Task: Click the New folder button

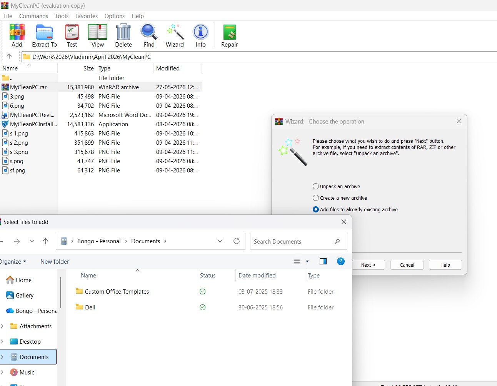Action: (x=55, y=261)
